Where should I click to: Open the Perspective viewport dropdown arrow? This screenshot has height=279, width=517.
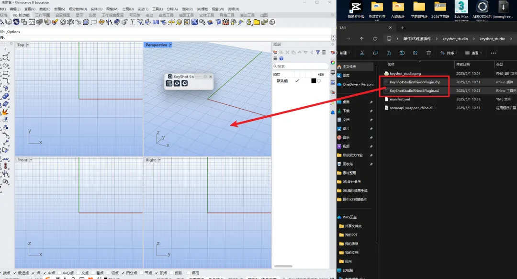[x=170, y=45]
